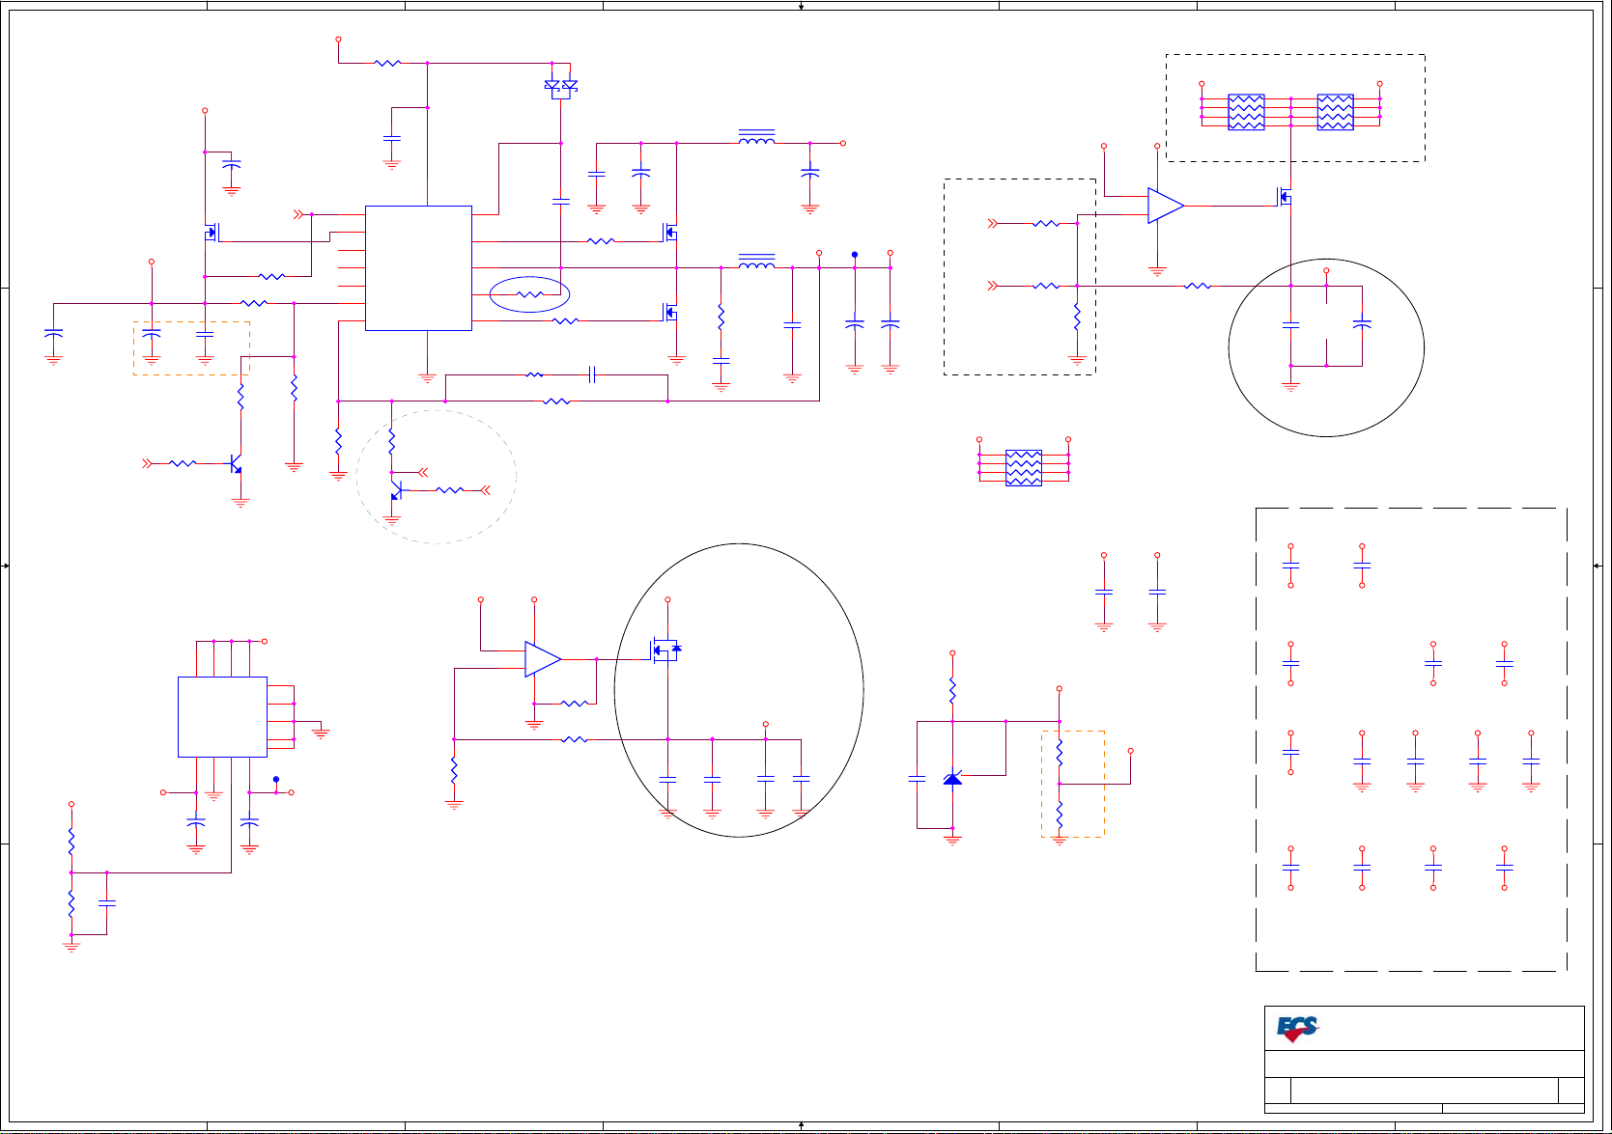Select the non-polarized capacitor inside orange dashed box
This screenshot has height=1134, width=1612.
coord(205,334)
